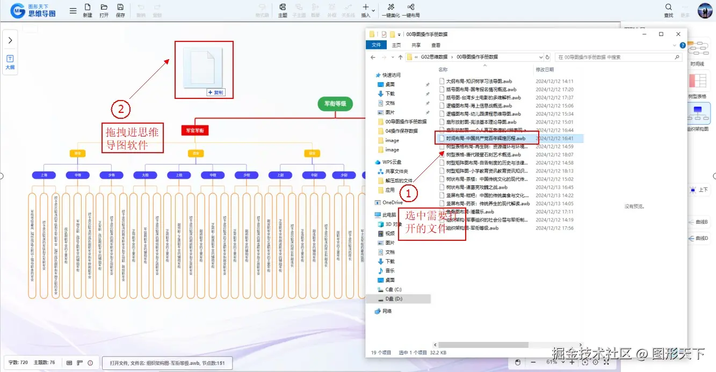
Task: Select 网络 in the navigation pane
Action: 387,311
